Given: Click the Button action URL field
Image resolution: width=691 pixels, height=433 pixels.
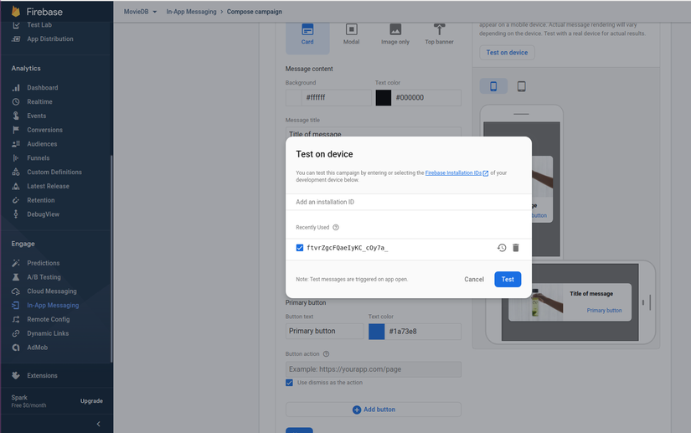Looking at the screenshot, I should pos(374,369).
